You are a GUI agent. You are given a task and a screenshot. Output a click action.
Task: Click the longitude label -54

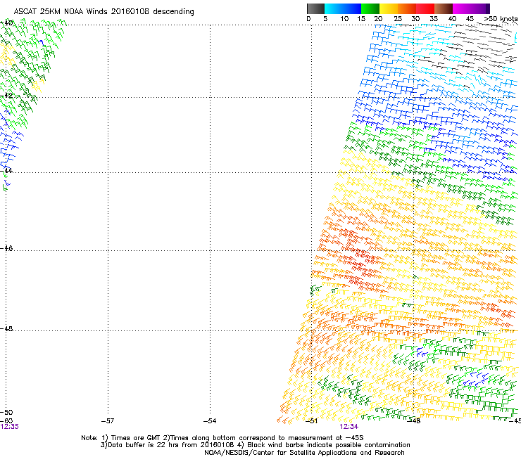point(210,421)
